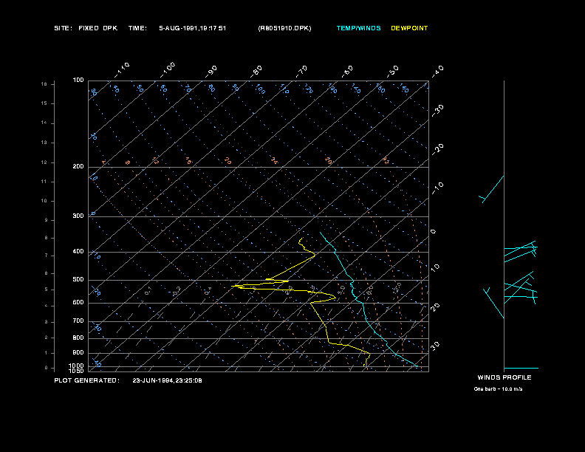Click the 12 km altitude scale label

tap(44, 162)
